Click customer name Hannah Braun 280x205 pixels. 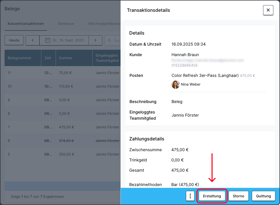(x=185, y=55)
